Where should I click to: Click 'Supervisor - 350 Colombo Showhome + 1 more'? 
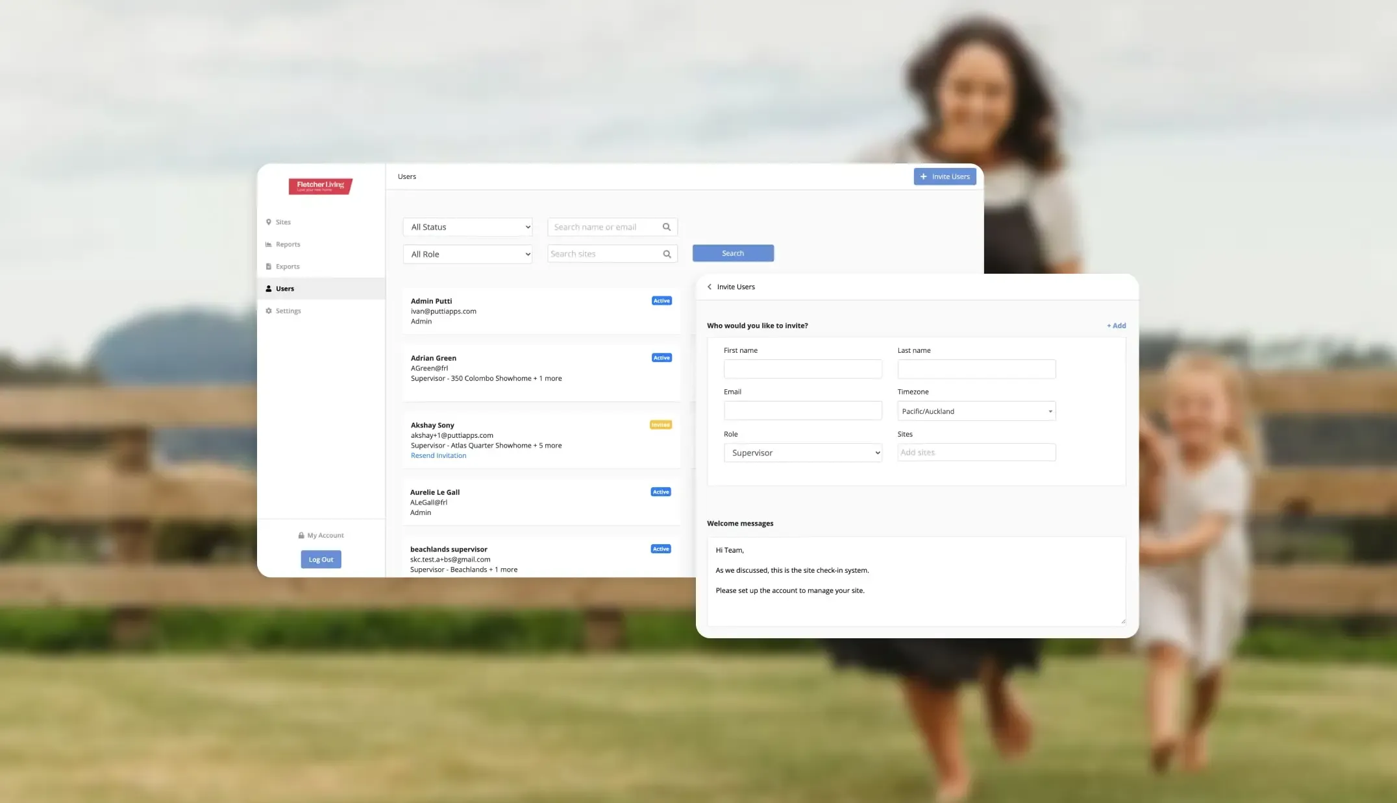486,379
